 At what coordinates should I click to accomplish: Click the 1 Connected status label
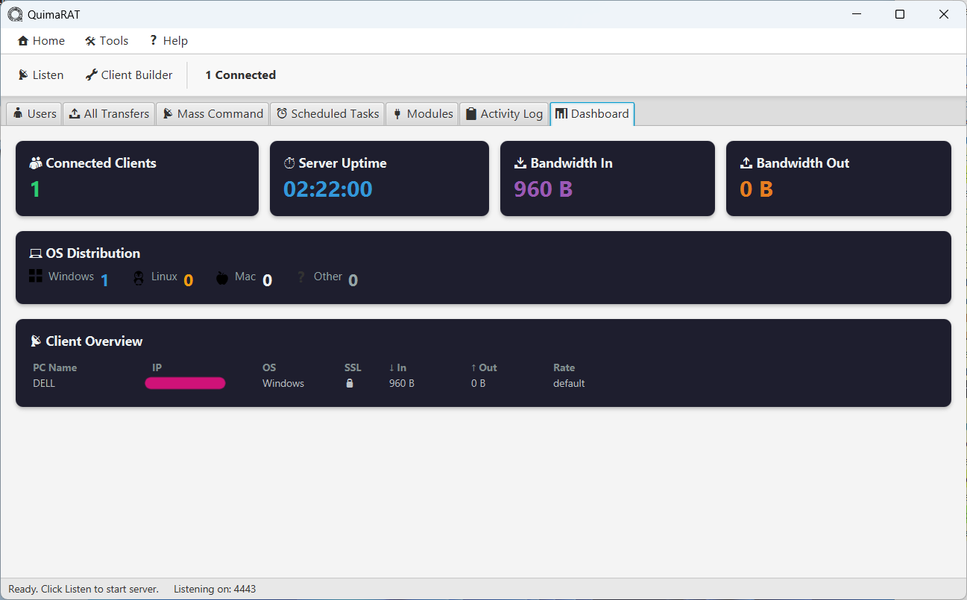coord(240,75)
